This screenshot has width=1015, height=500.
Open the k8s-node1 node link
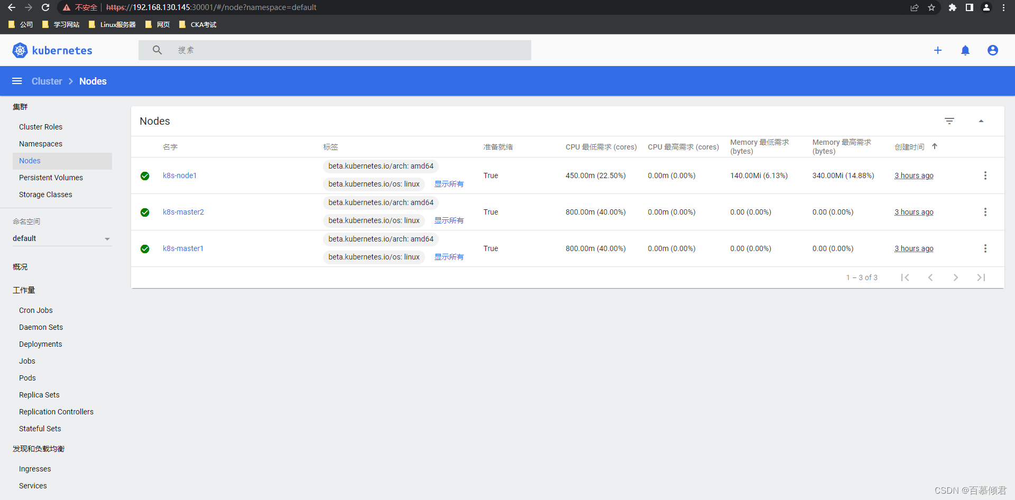[180, 175]
